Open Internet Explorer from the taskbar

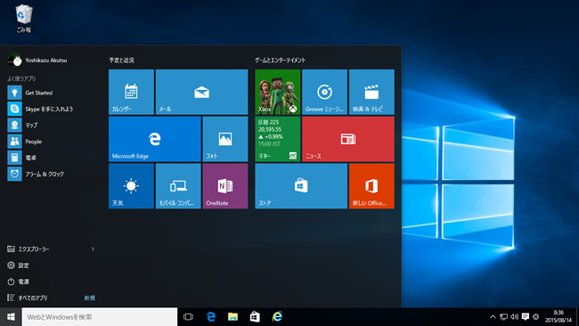(277, 317)
